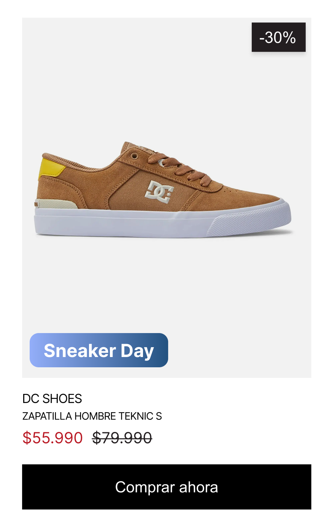
Task: Click the red sale price $55.990
Action: [52, 438]
